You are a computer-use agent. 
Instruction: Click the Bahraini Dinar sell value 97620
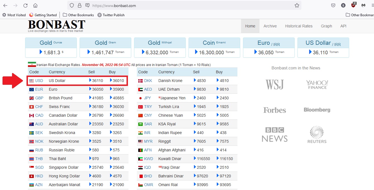(x=203, y=176)
